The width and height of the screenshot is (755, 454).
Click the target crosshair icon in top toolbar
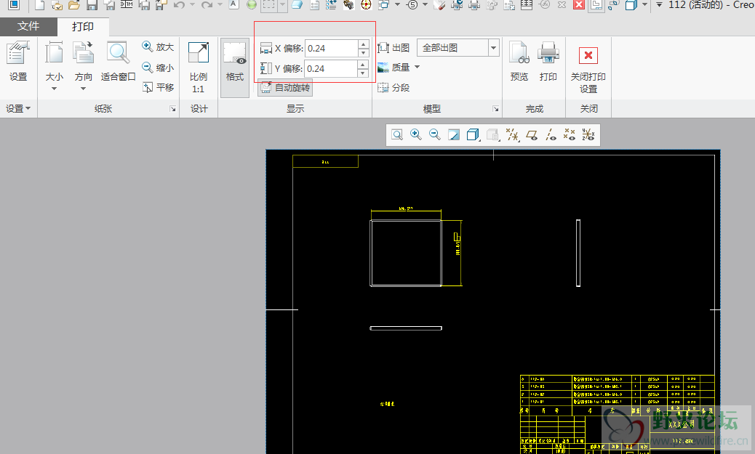coord(366,5)
